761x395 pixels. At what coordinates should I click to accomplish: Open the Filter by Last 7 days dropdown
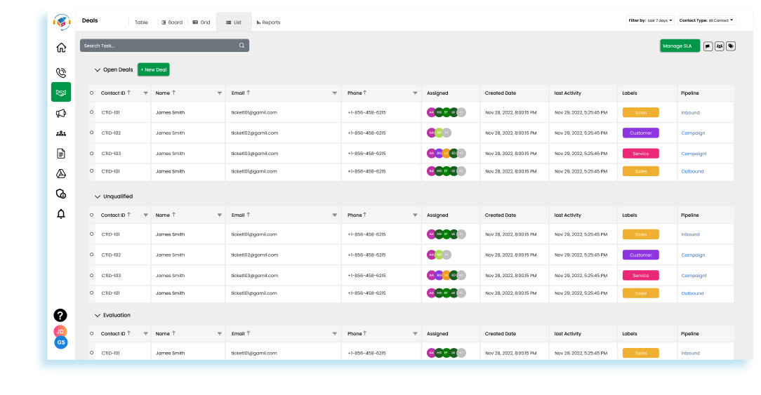[650, 20]
